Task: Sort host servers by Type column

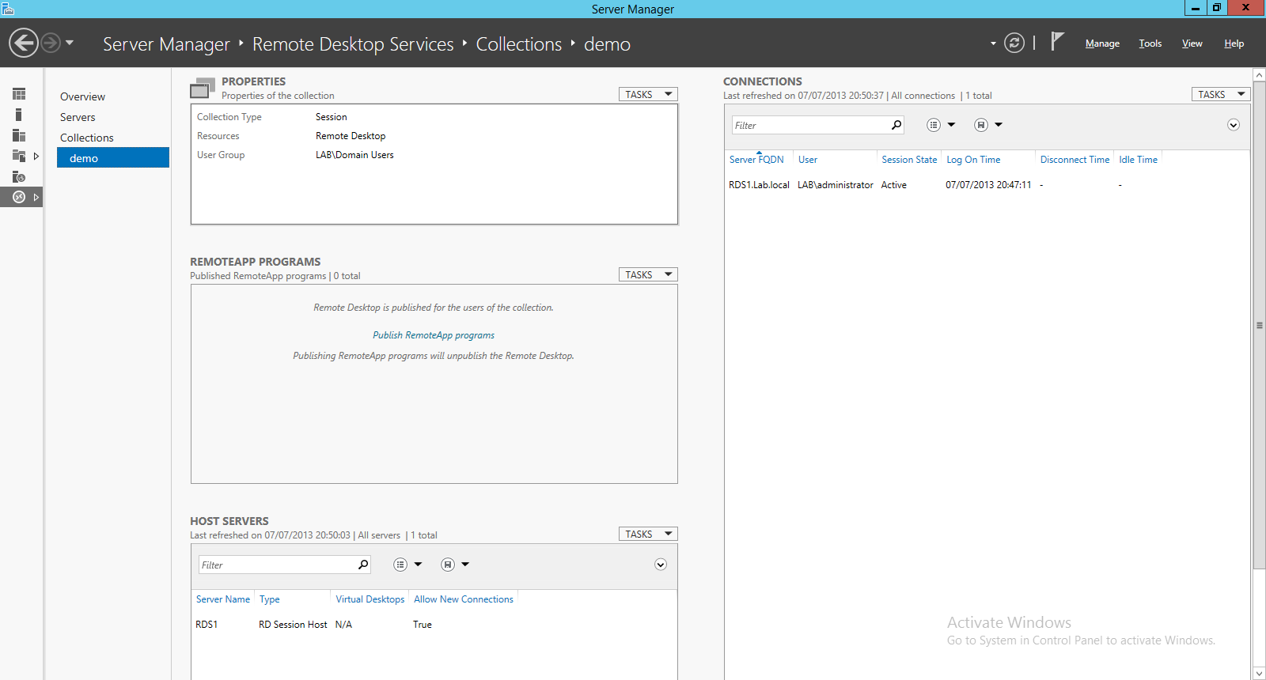Action: coord(269,599)
